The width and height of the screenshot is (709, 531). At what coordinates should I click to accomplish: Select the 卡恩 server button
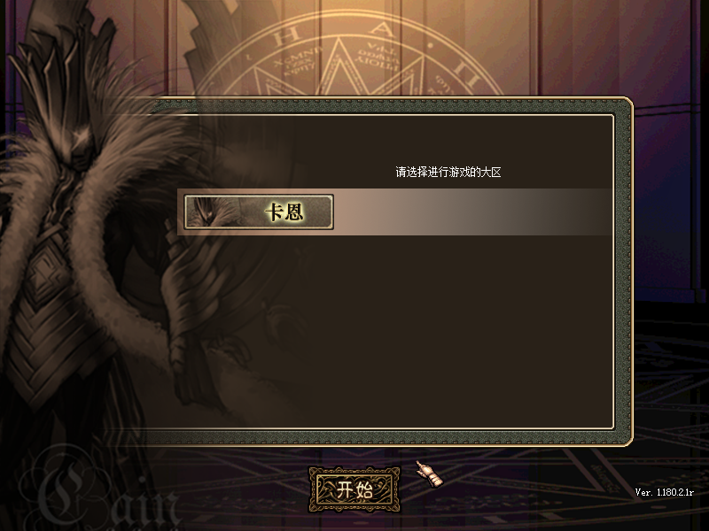[259, 212]
